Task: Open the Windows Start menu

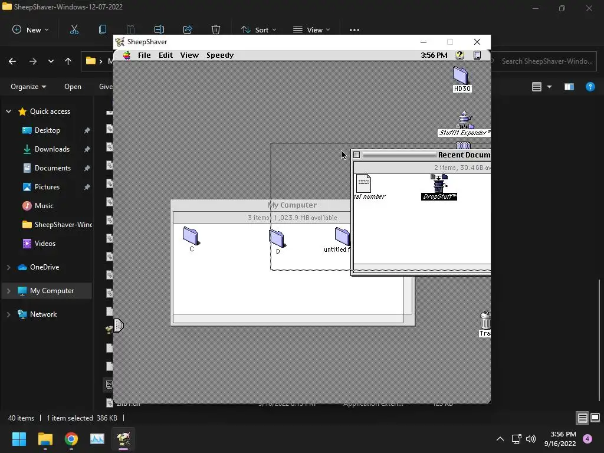Action: 19,439
